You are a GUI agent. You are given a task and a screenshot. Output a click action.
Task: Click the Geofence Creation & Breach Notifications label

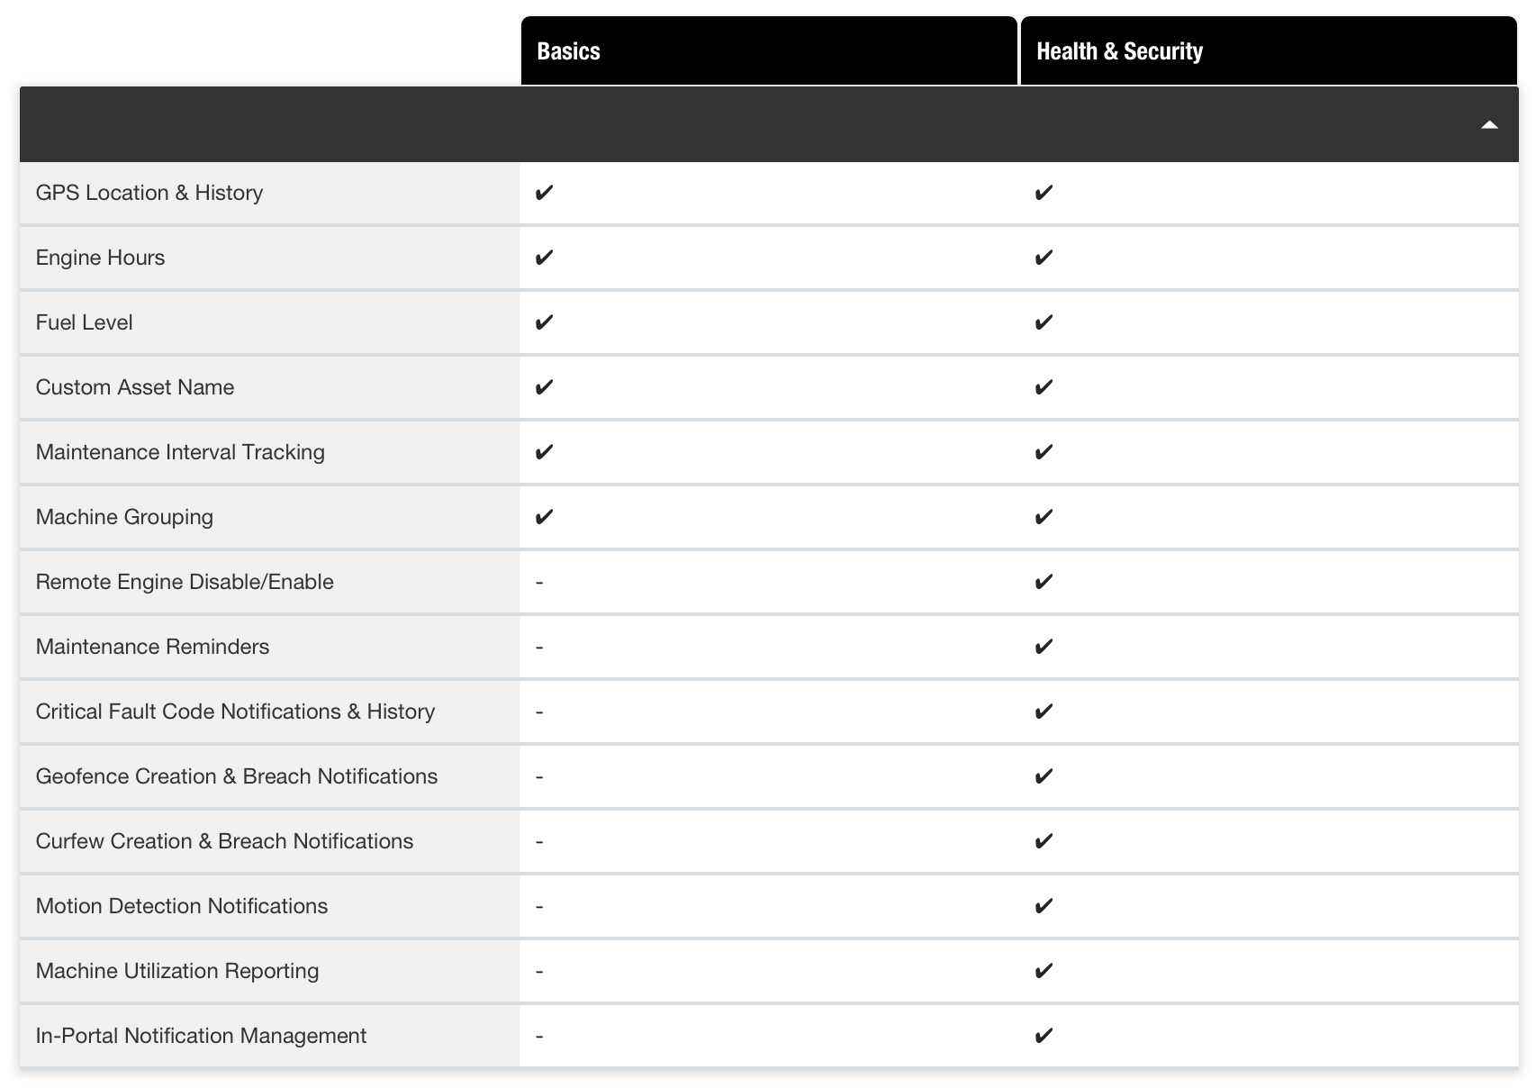pyautogui.click(x=236, y=776)
